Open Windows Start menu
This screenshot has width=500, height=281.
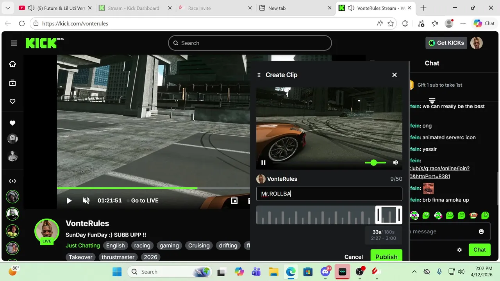click(x=117, y=272)
